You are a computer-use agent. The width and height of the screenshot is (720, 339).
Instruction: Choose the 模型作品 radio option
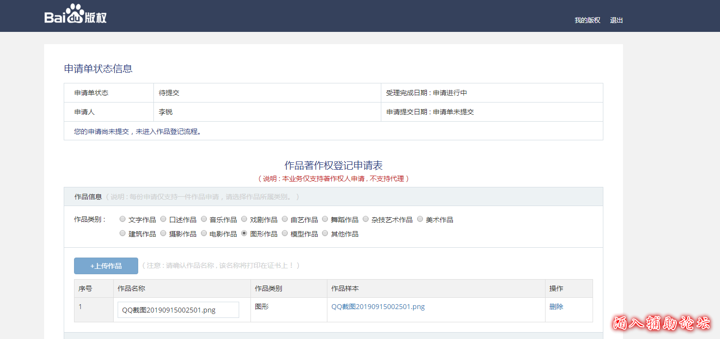pos(285,234)
